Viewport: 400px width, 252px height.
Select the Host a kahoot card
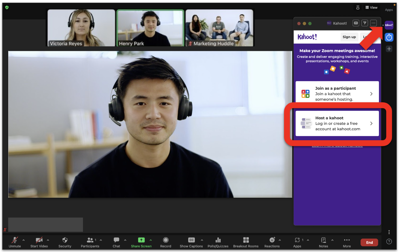[337, 123]
